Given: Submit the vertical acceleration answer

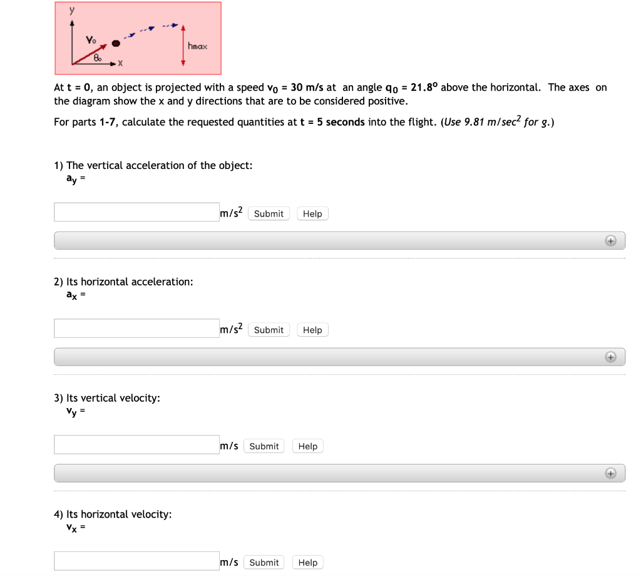Looking at the screenshot, I should [x=269, y=213].
